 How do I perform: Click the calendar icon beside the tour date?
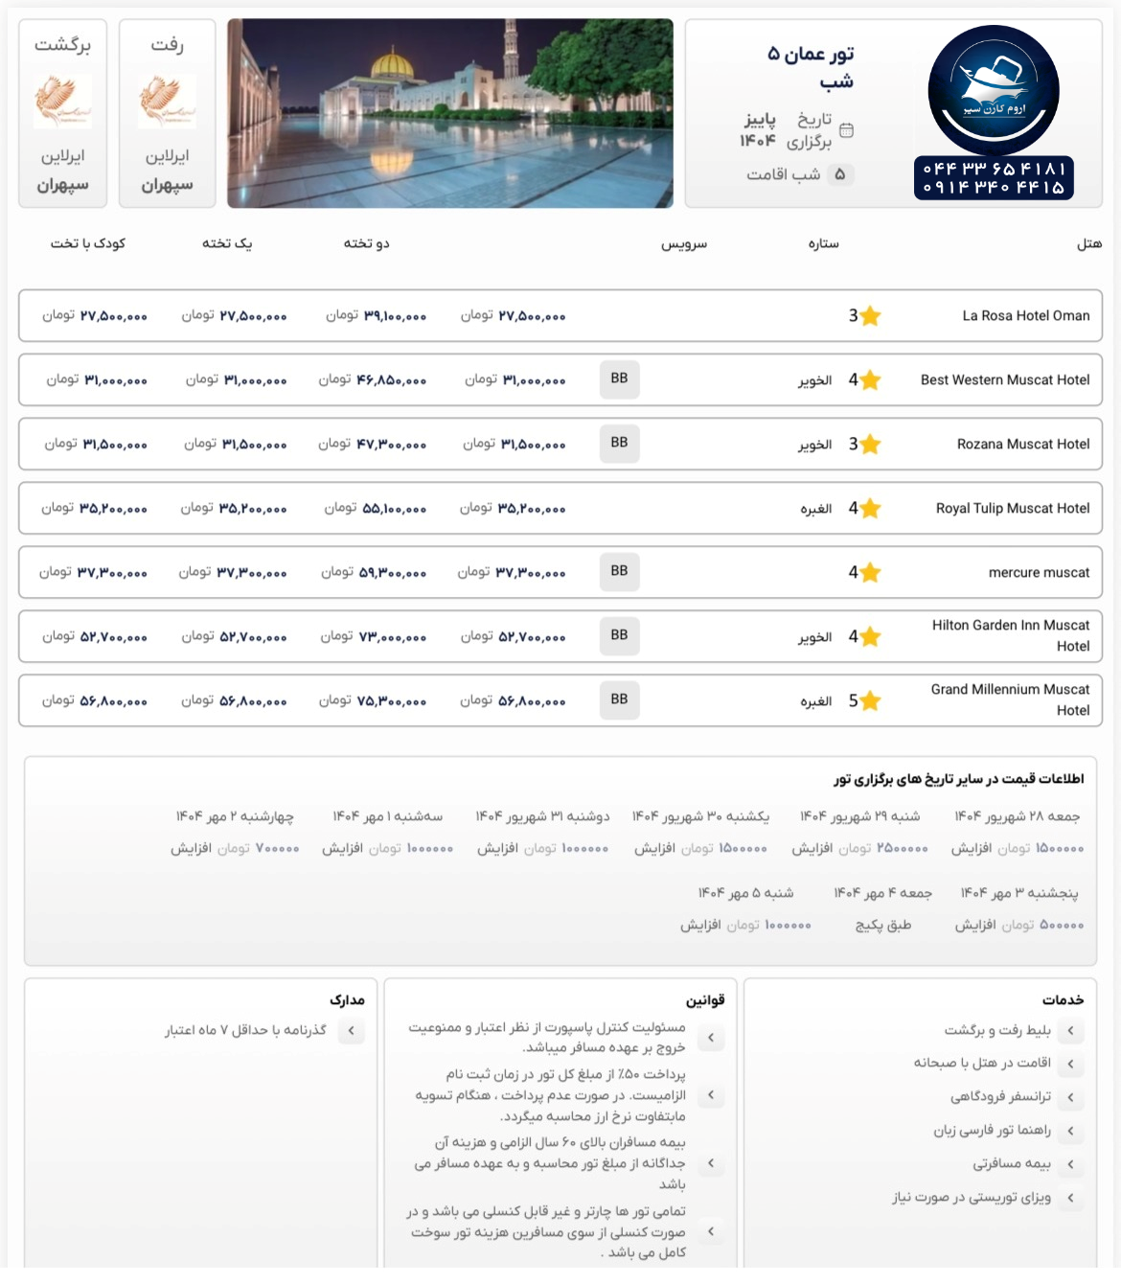846,130
